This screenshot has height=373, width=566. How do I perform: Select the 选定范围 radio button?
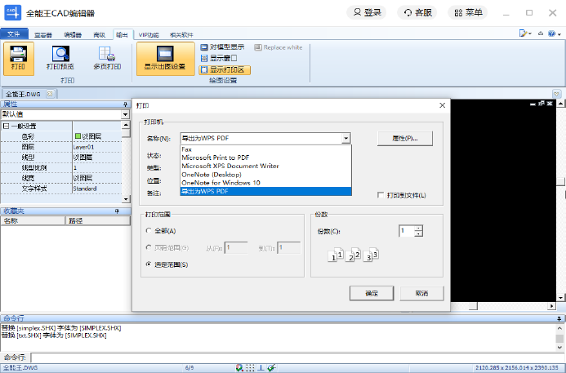pyautogui.click(x=149, y=264)
